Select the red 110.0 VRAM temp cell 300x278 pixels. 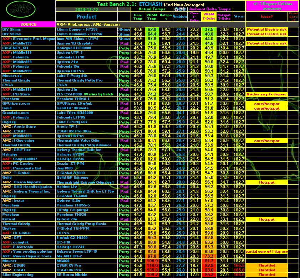[x=152, y=266]
